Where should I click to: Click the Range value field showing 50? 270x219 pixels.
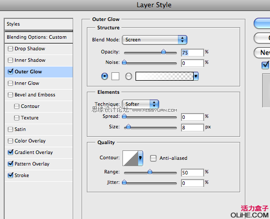tap(193, 173)
